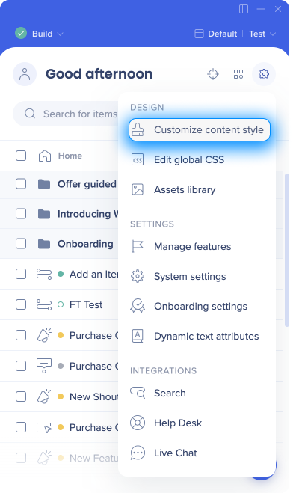The height and width of the screenshot is (493, 293).
Task: Click the settings gear icon in header
Action: [x=264, y=74]
